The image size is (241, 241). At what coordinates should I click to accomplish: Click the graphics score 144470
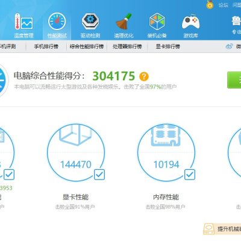76,164
